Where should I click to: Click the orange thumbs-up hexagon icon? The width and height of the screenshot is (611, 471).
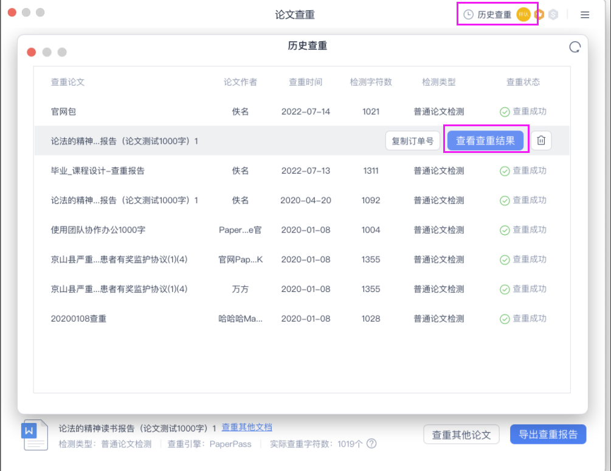[539, 15]
